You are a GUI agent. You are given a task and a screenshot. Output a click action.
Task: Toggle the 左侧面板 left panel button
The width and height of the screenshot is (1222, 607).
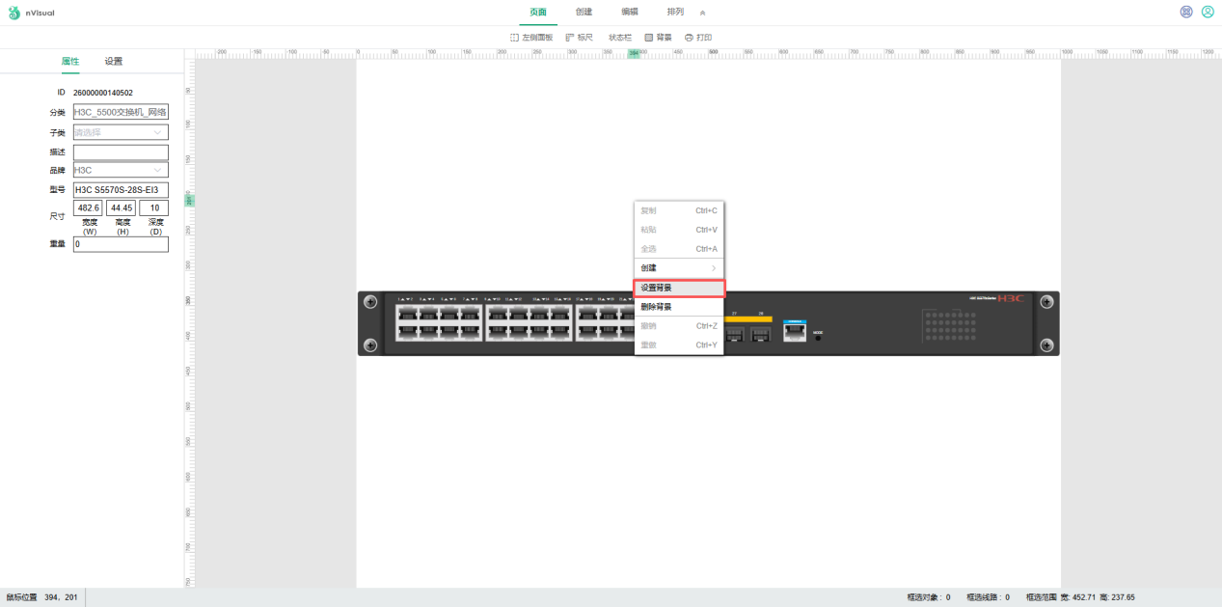coord(531,37)
